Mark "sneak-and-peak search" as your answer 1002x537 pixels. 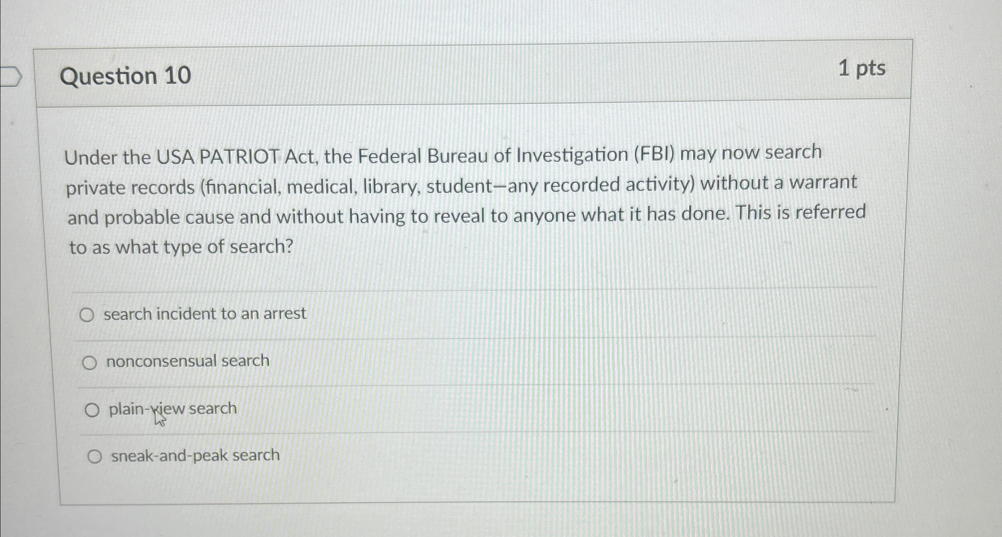click(x=96, y=456)
